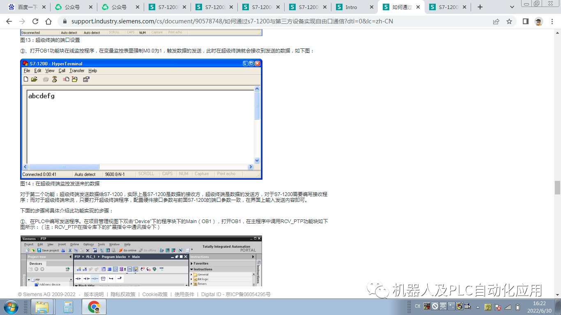Viewport: 561px width, 315px height.
Task: Toggle the 英 input mode button
Action: click(x=443, y=306)
